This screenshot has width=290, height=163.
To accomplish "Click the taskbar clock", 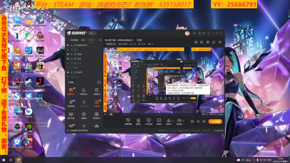I will coord(281,160).
